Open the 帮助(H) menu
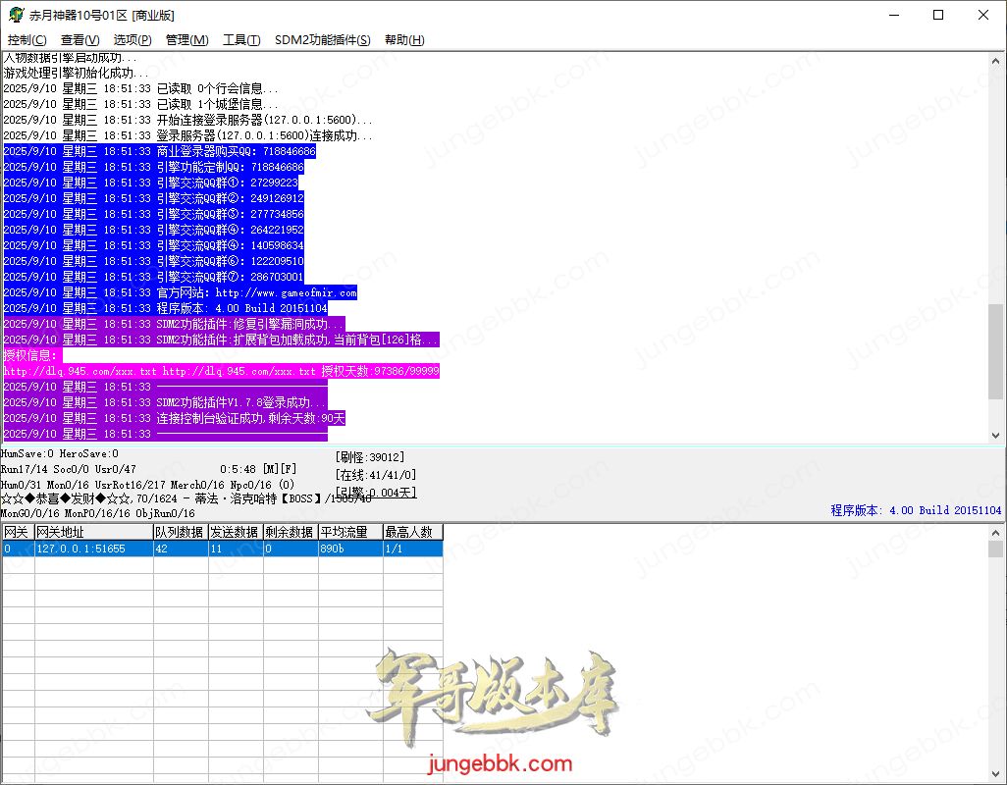Viewport: 1007px width, 785px height. coord(404,40)
